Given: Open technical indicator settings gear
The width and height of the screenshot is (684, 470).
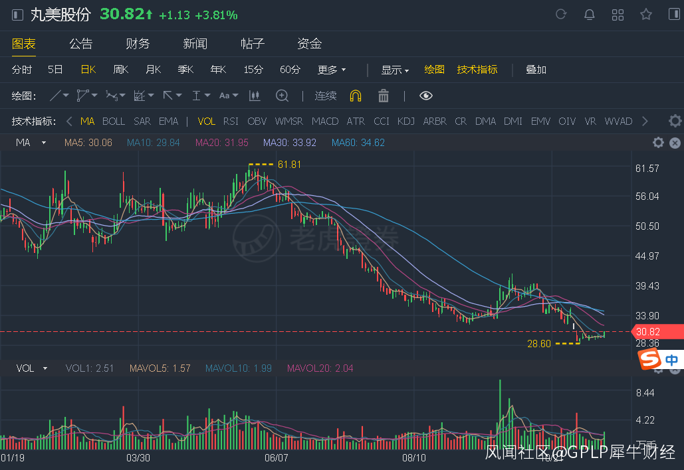Looking at the screenshot, I should click(675, 121).
